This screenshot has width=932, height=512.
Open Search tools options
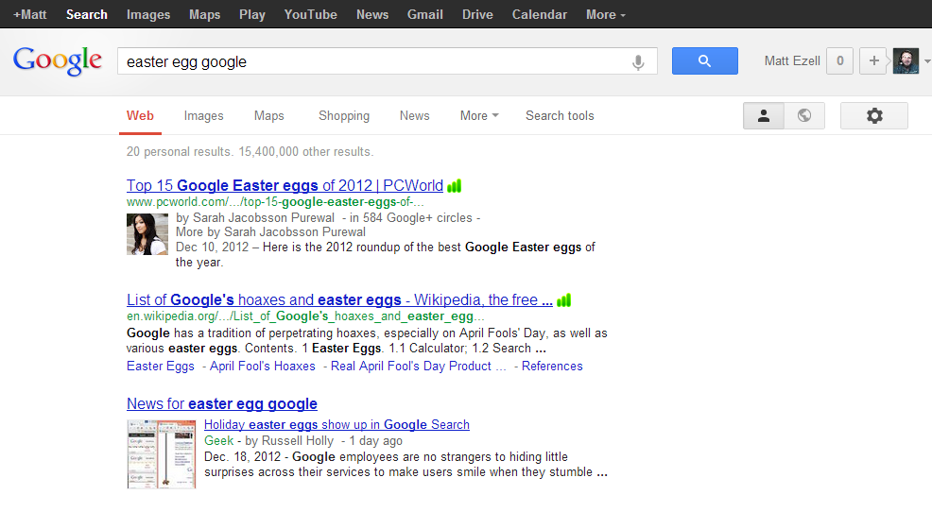(560, 116)
